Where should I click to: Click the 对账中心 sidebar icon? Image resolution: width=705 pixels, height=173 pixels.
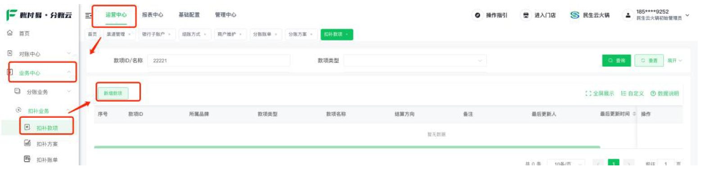[9, 53]
